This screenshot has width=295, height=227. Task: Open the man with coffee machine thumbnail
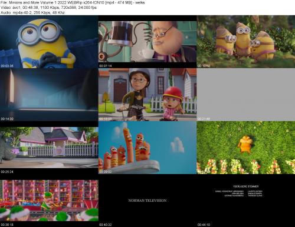click(147, 42)
